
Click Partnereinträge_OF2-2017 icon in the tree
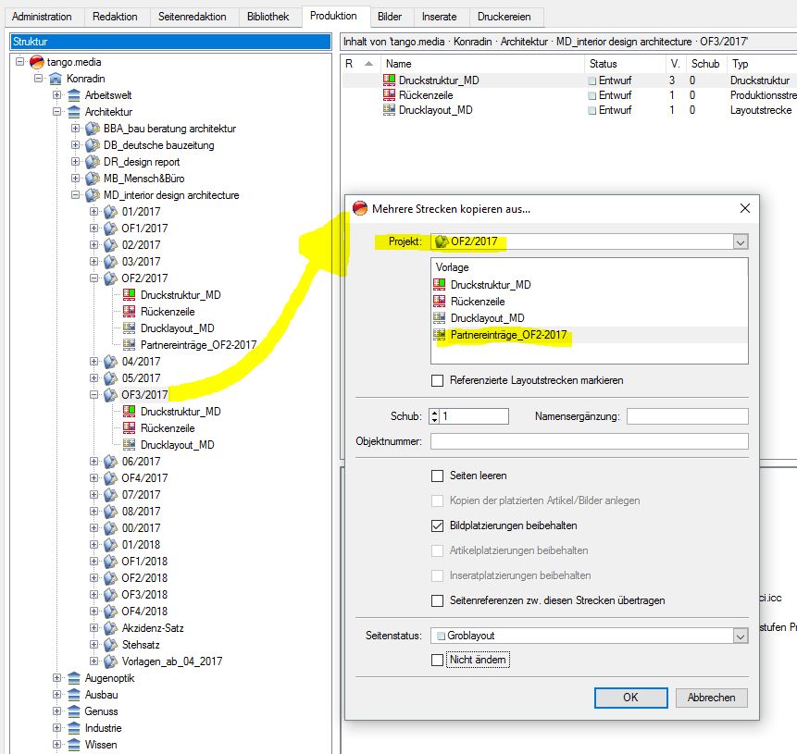point(130,345)
